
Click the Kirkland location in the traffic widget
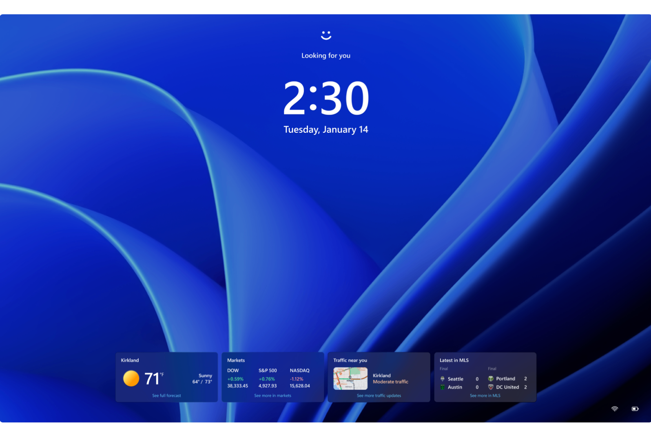[382, 376]
